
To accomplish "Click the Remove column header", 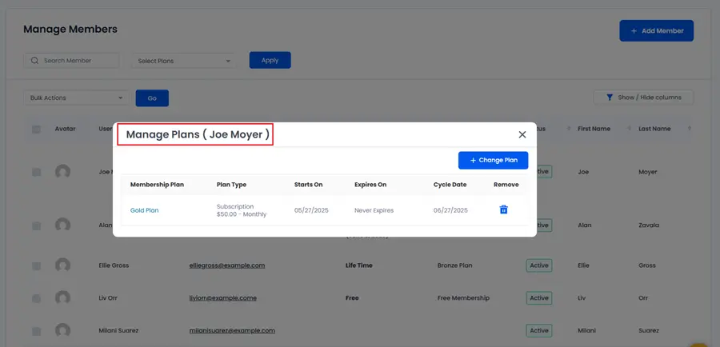I will [506, 185].
